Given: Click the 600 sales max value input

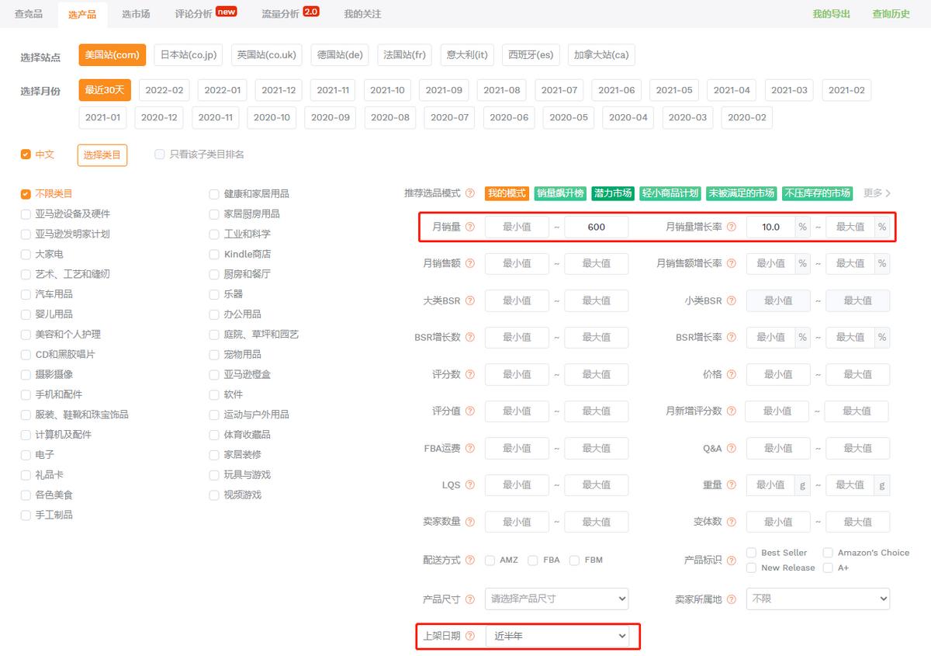Looking at the screenshot, I should 597,227.
